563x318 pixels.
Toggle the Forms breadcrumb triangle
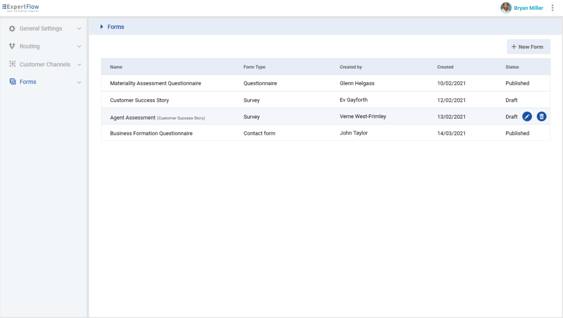102,27
